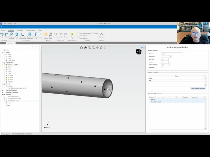Undo the last action
Screen dimensions: 210x157
pos(2,35)
